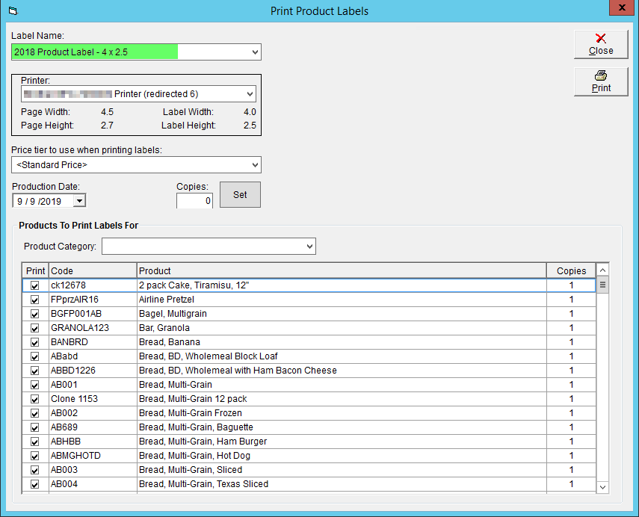The height and width of the screenshot is (517, 639).
Task: Click the Set copies button
Action: click(240, 195)
